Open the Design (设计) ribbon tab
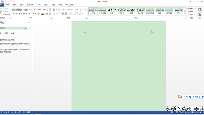Screen dimensions: 204x115 [x=22, y=5]
